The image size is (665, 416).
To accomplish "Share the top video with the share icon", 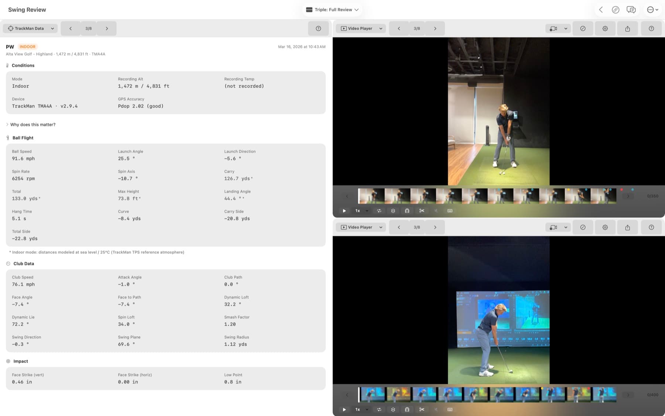I will (628, 28).
